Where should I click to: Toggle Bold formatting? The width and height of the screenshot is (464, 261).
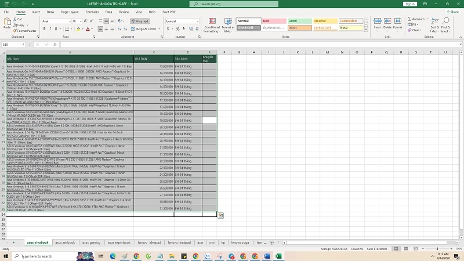coord(45,28)
